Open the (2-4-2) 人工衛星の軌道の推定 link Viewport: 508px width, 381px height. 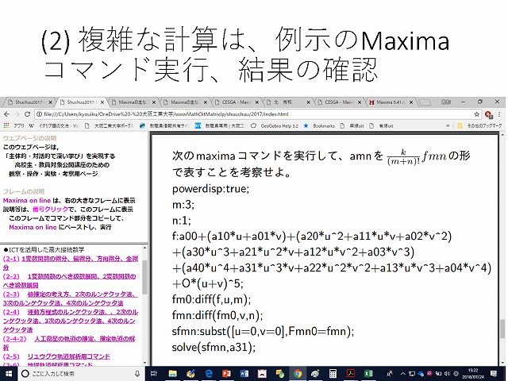[69, 343]
